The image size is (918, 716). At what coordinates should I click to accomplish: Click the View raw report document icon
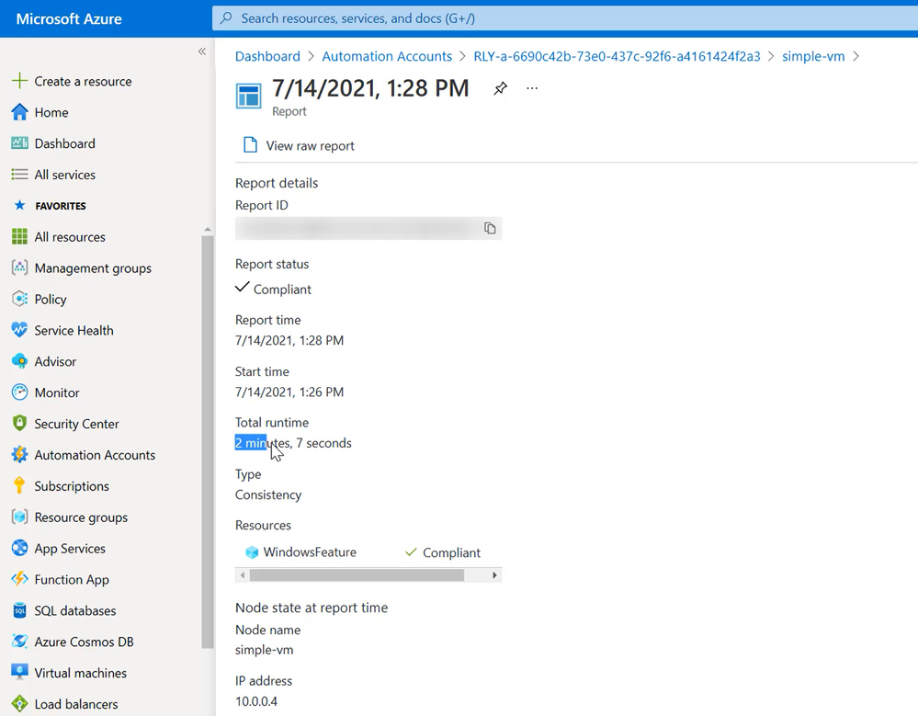[250, 145]
